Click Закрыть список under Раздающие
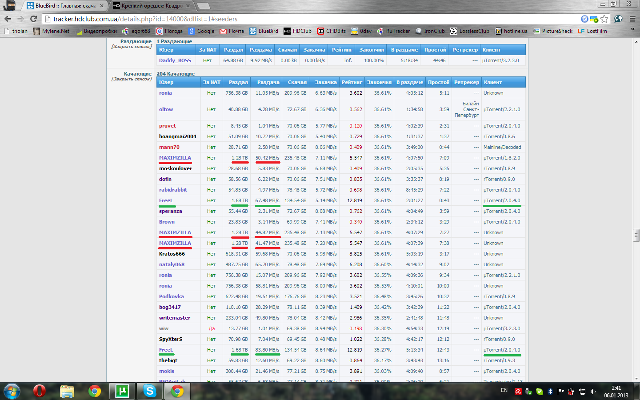 point(132,47)
